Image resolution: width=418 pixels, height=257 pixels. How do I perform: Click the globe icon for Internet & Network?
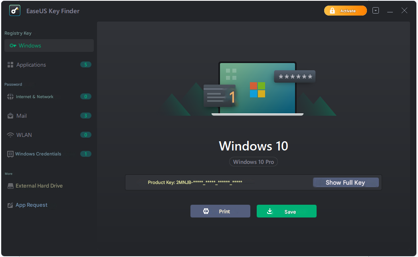click(x=10, y=97)
